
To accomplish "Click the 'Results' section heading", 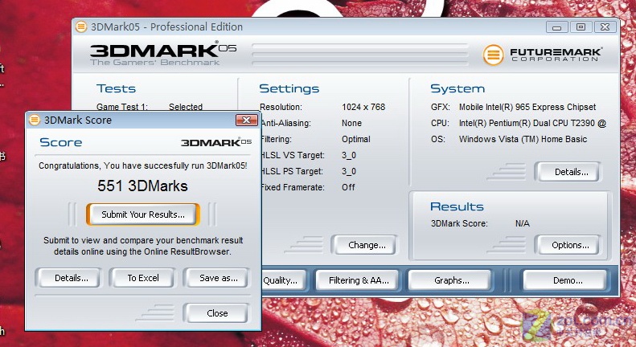I will click(457, 206).
